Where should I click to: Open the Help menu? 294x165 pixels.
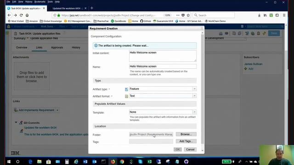tap(57, 2)
